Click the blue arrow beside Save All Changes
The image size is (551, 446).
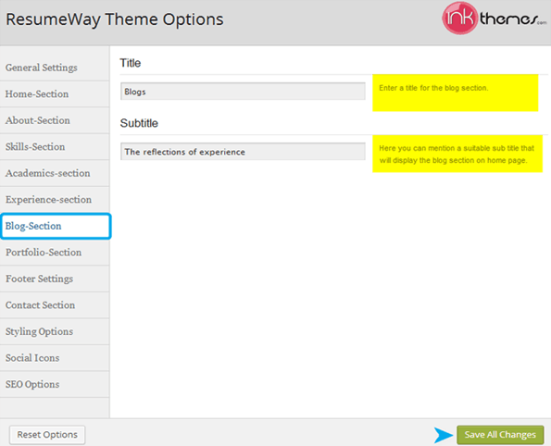(444, 435)
